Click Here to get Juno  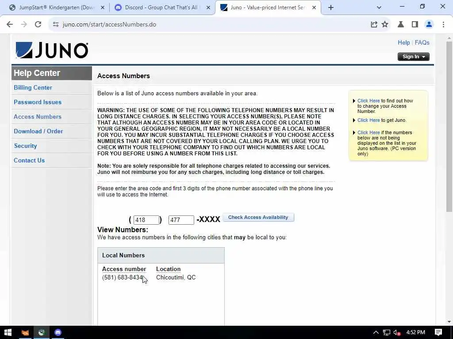click(x=369, y=120)
